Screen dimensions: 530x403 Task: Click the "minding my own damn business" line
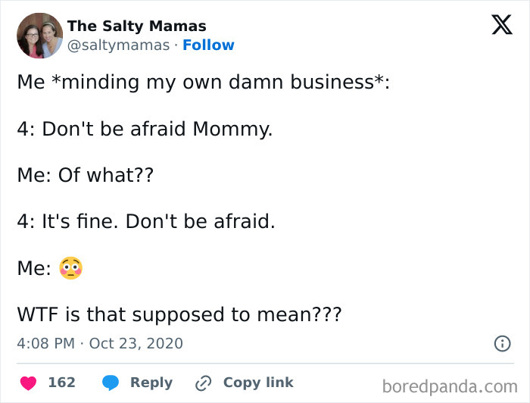coord(204,83)
